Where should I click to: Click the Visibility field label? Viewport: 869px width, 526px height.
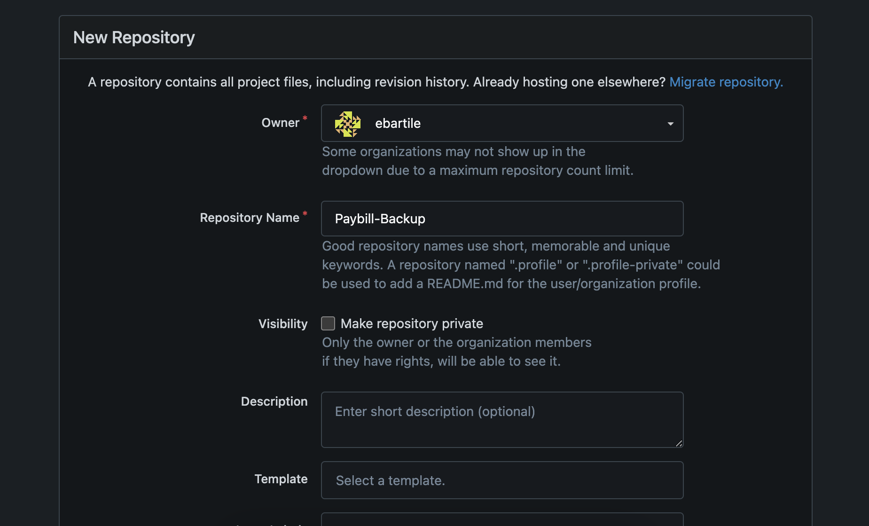(x=283, y=324)
